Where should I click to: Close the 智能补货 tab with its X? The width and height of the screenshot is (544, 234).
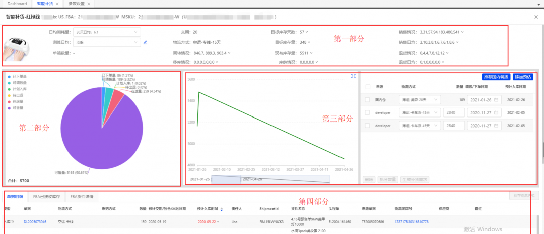57,4
